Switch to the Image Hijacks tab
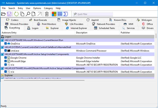The width and height of the screenshot is (158, 108). click(67, 20)
